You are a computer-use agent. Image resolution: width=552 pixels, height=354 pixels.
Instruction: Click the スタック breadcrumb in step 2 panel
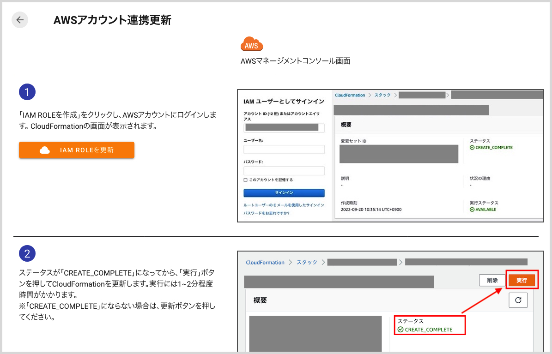(x=307, y=262)
